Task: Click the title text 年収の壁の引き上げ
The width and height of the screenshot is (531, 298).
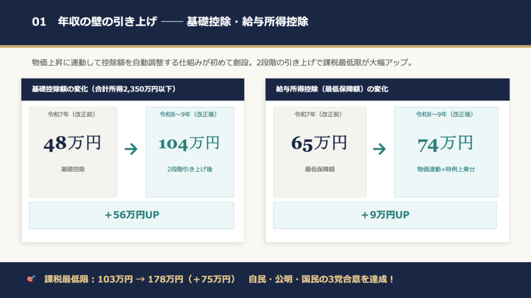Action: point(107,22)
